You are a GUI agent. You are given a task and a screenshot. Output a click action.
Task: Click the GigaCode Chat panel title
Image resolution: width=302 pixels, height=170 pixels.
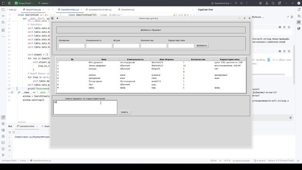pos(205,9)
